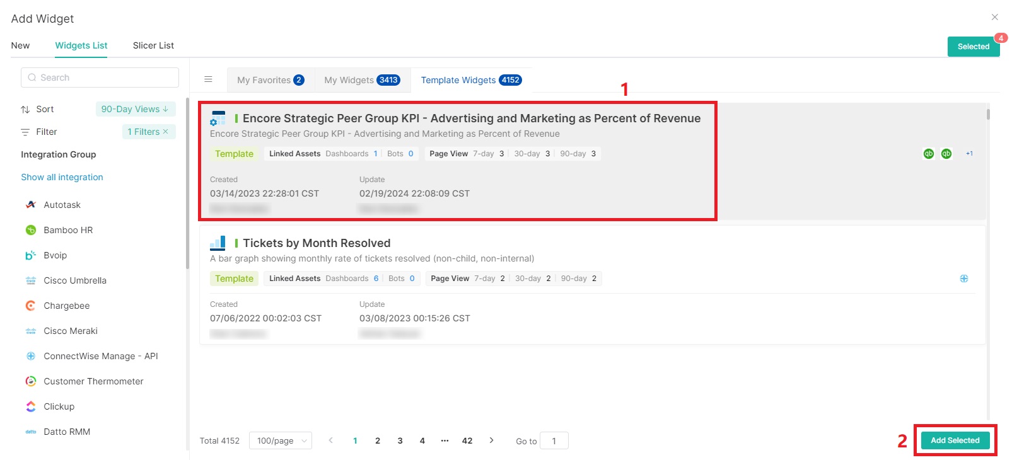1012x460 pixels.
Task: Select the Clickup integration icon
Action: [x=31, y=406]
